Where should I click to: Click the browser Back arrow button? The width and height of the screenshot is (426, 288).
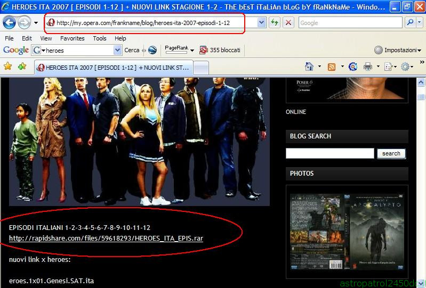[x=9, y=23]
